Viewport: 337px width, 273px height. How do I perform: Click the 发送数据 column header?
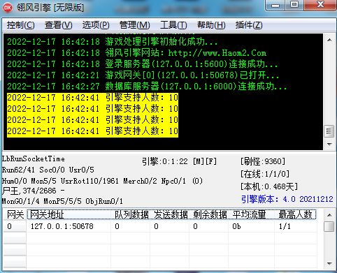(171, 214)
